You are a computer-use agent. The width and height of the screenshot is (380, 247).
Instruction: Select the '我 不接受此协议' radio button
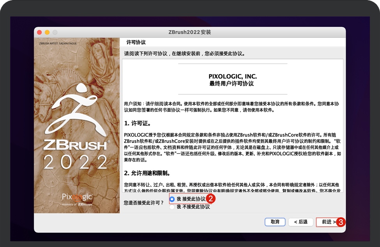[172, 207]
